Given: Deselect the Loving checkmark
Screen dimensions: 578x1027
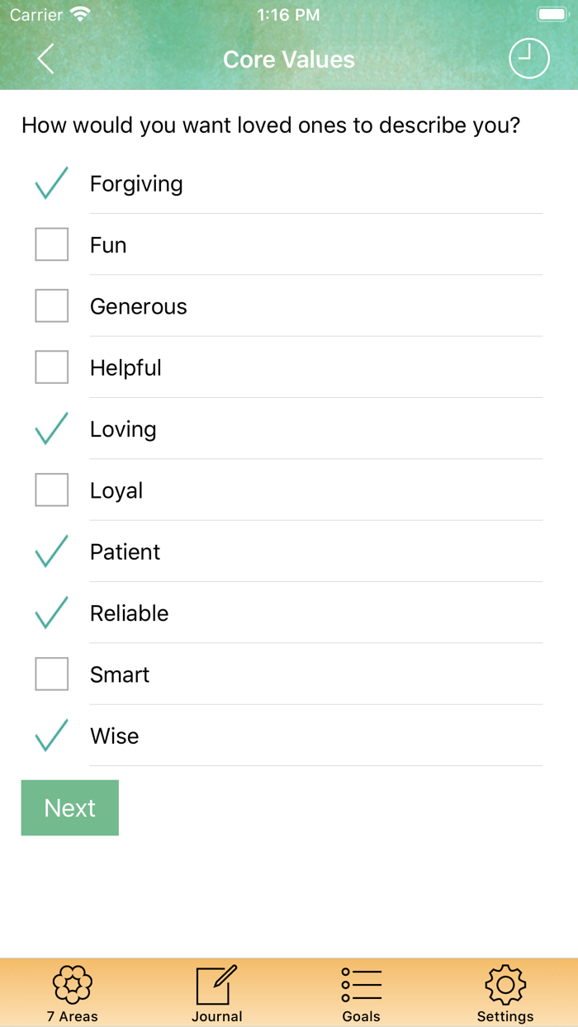Looking at the screenshot, I should (51, 428).
